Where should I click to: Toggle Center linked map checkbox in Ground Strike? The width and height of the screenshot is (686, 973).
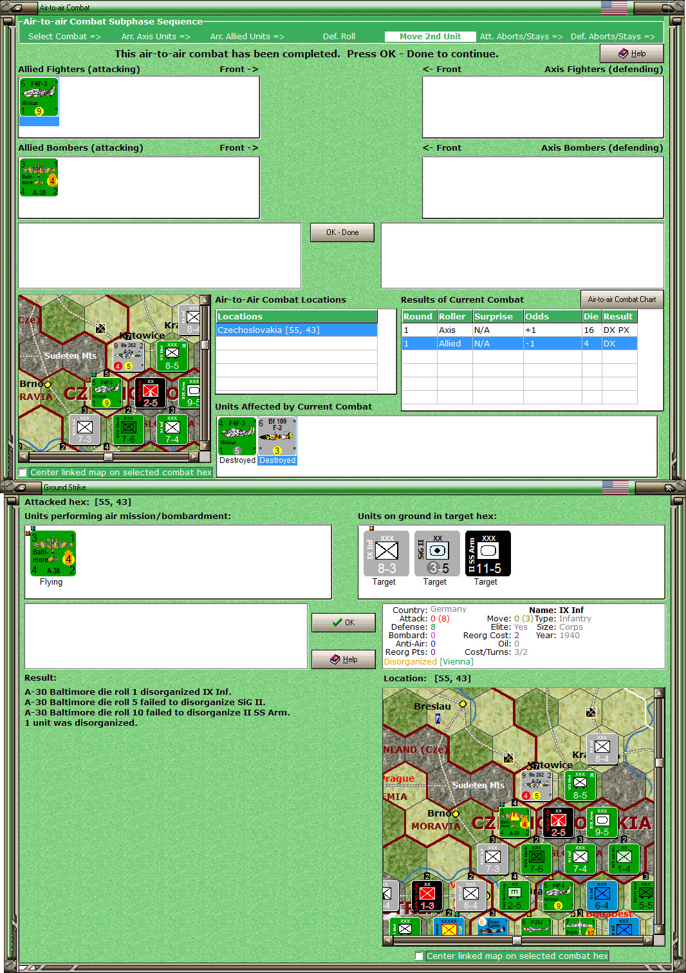pyautogui.click(x=420, y=956)
